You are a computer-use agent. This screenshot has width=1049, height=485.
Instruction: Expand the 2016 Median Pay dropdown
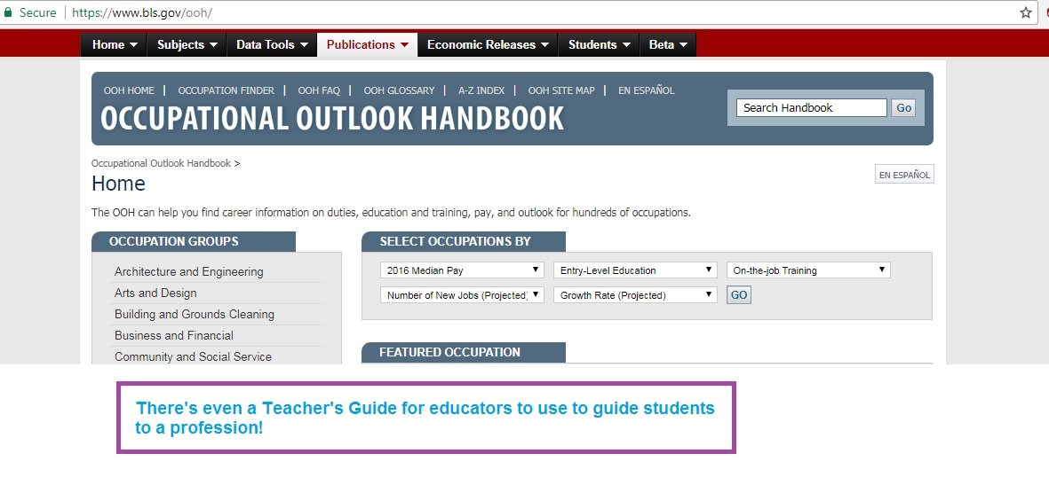(462, 270)
